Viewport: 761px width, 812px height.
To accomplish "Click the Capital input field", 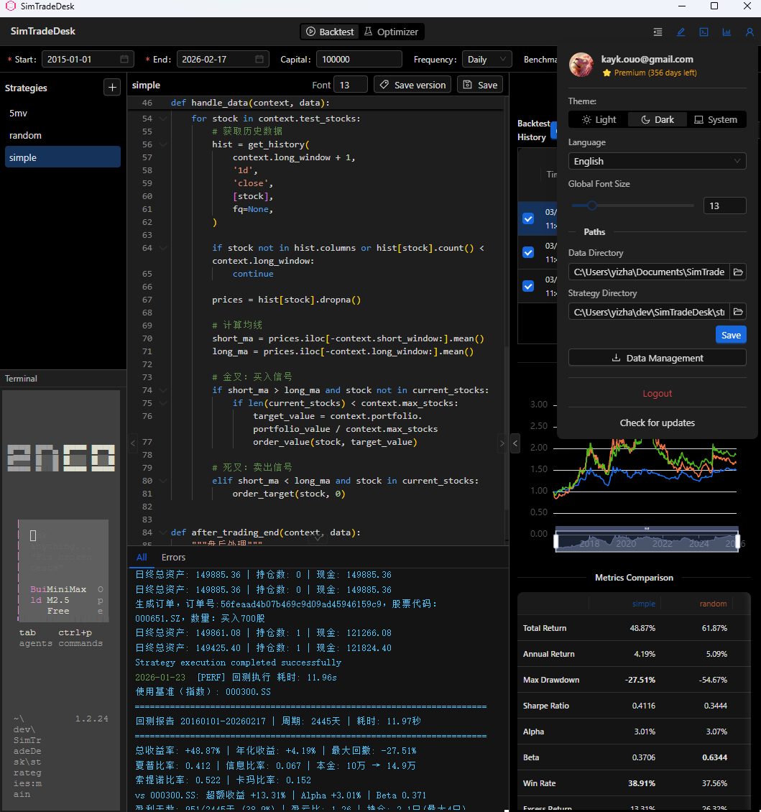I will point(359,59).
